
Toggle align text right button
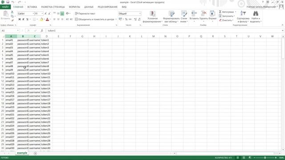pos(62,19)
